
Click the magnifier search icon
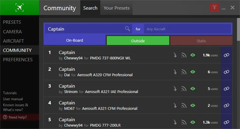point(127,29)
